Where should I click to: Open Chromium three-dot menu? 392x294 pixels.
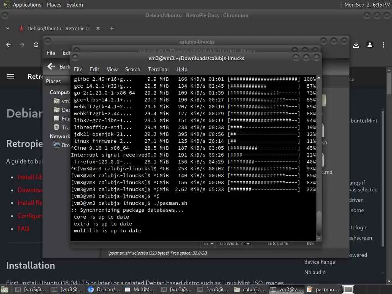(384, 45)
